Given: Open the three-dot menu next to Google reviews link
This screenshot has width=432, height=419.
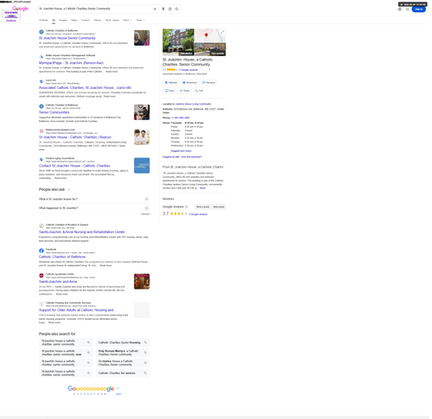Looking at the screenshot, I should [x=209, y=69].
